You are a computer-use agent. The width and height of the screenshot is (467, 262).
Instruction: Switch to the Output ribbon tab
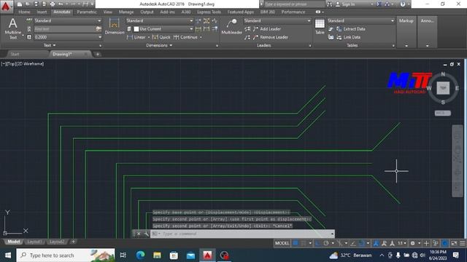tap(147, 12)
